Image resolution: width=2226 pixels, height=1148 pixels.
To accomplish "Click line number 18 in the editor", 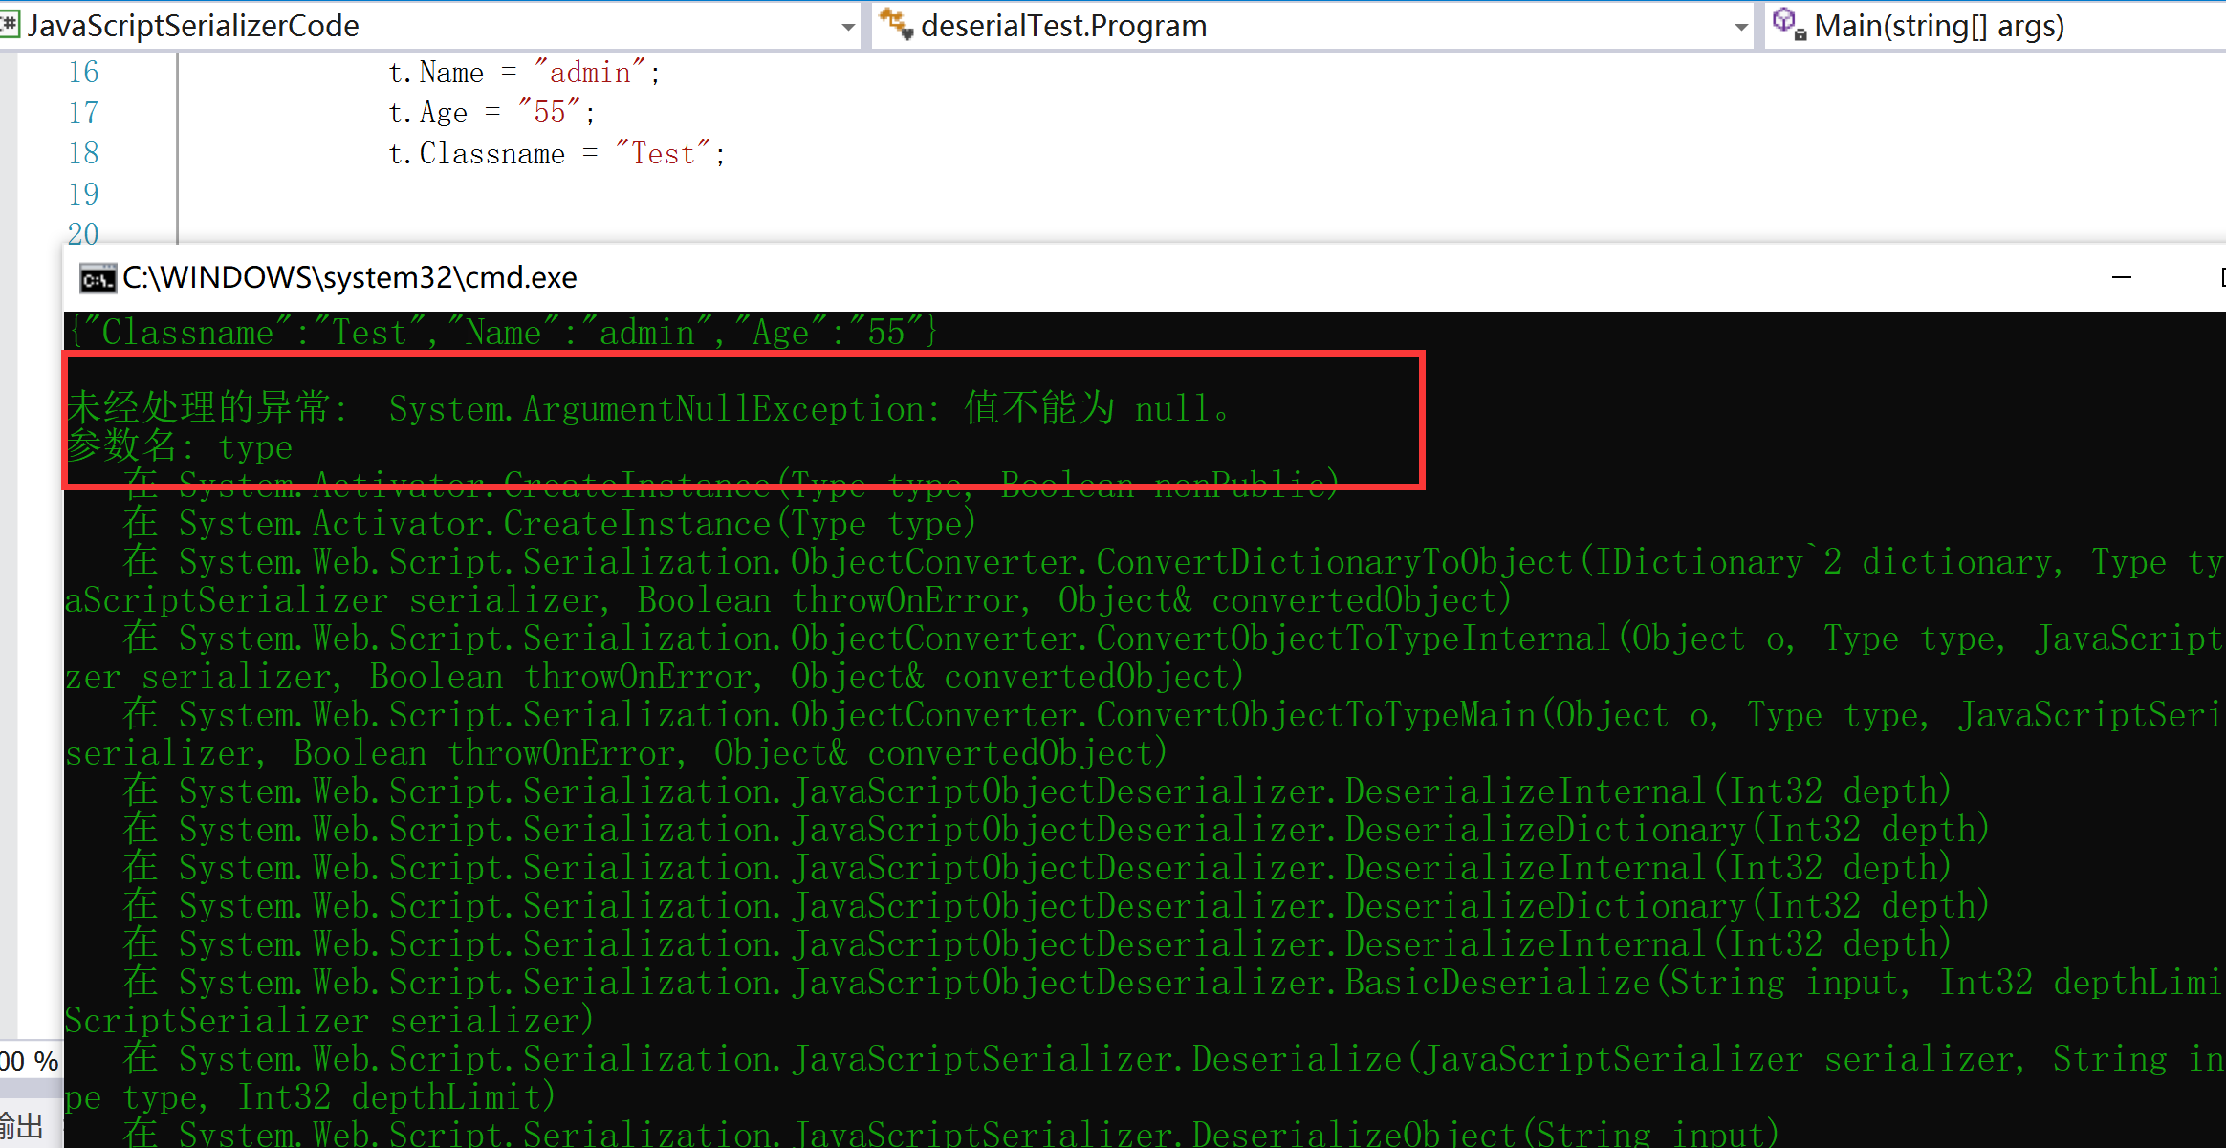I will click(83, 153).
